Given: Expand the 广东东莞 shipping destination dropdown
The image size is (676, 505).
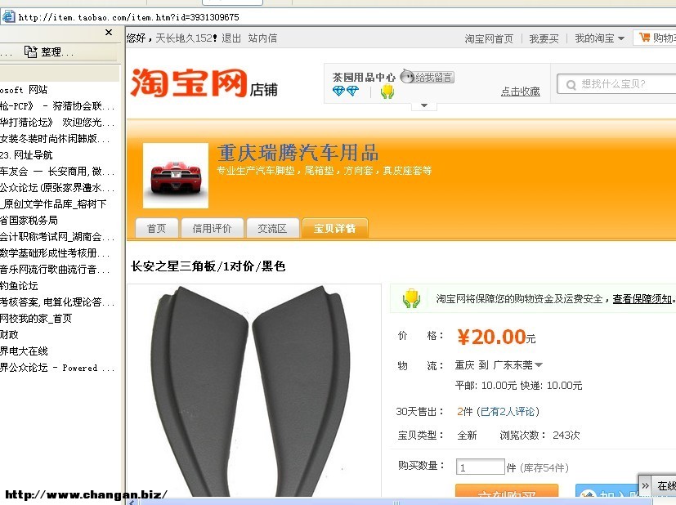Looking at the screenshot, I should (539, 365).
